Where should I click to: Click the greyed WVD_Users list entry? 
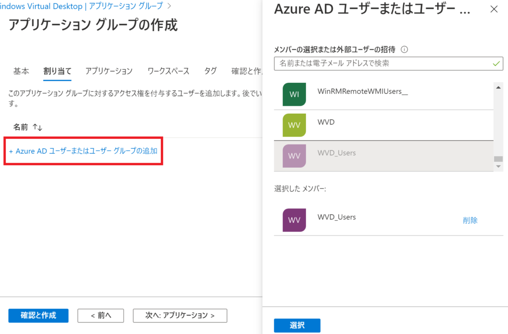383,156
